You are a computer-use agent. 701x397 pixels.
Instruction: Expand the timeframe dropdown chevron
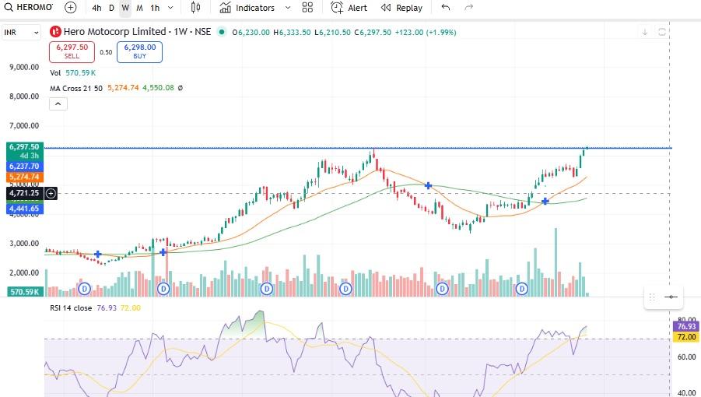170,8
